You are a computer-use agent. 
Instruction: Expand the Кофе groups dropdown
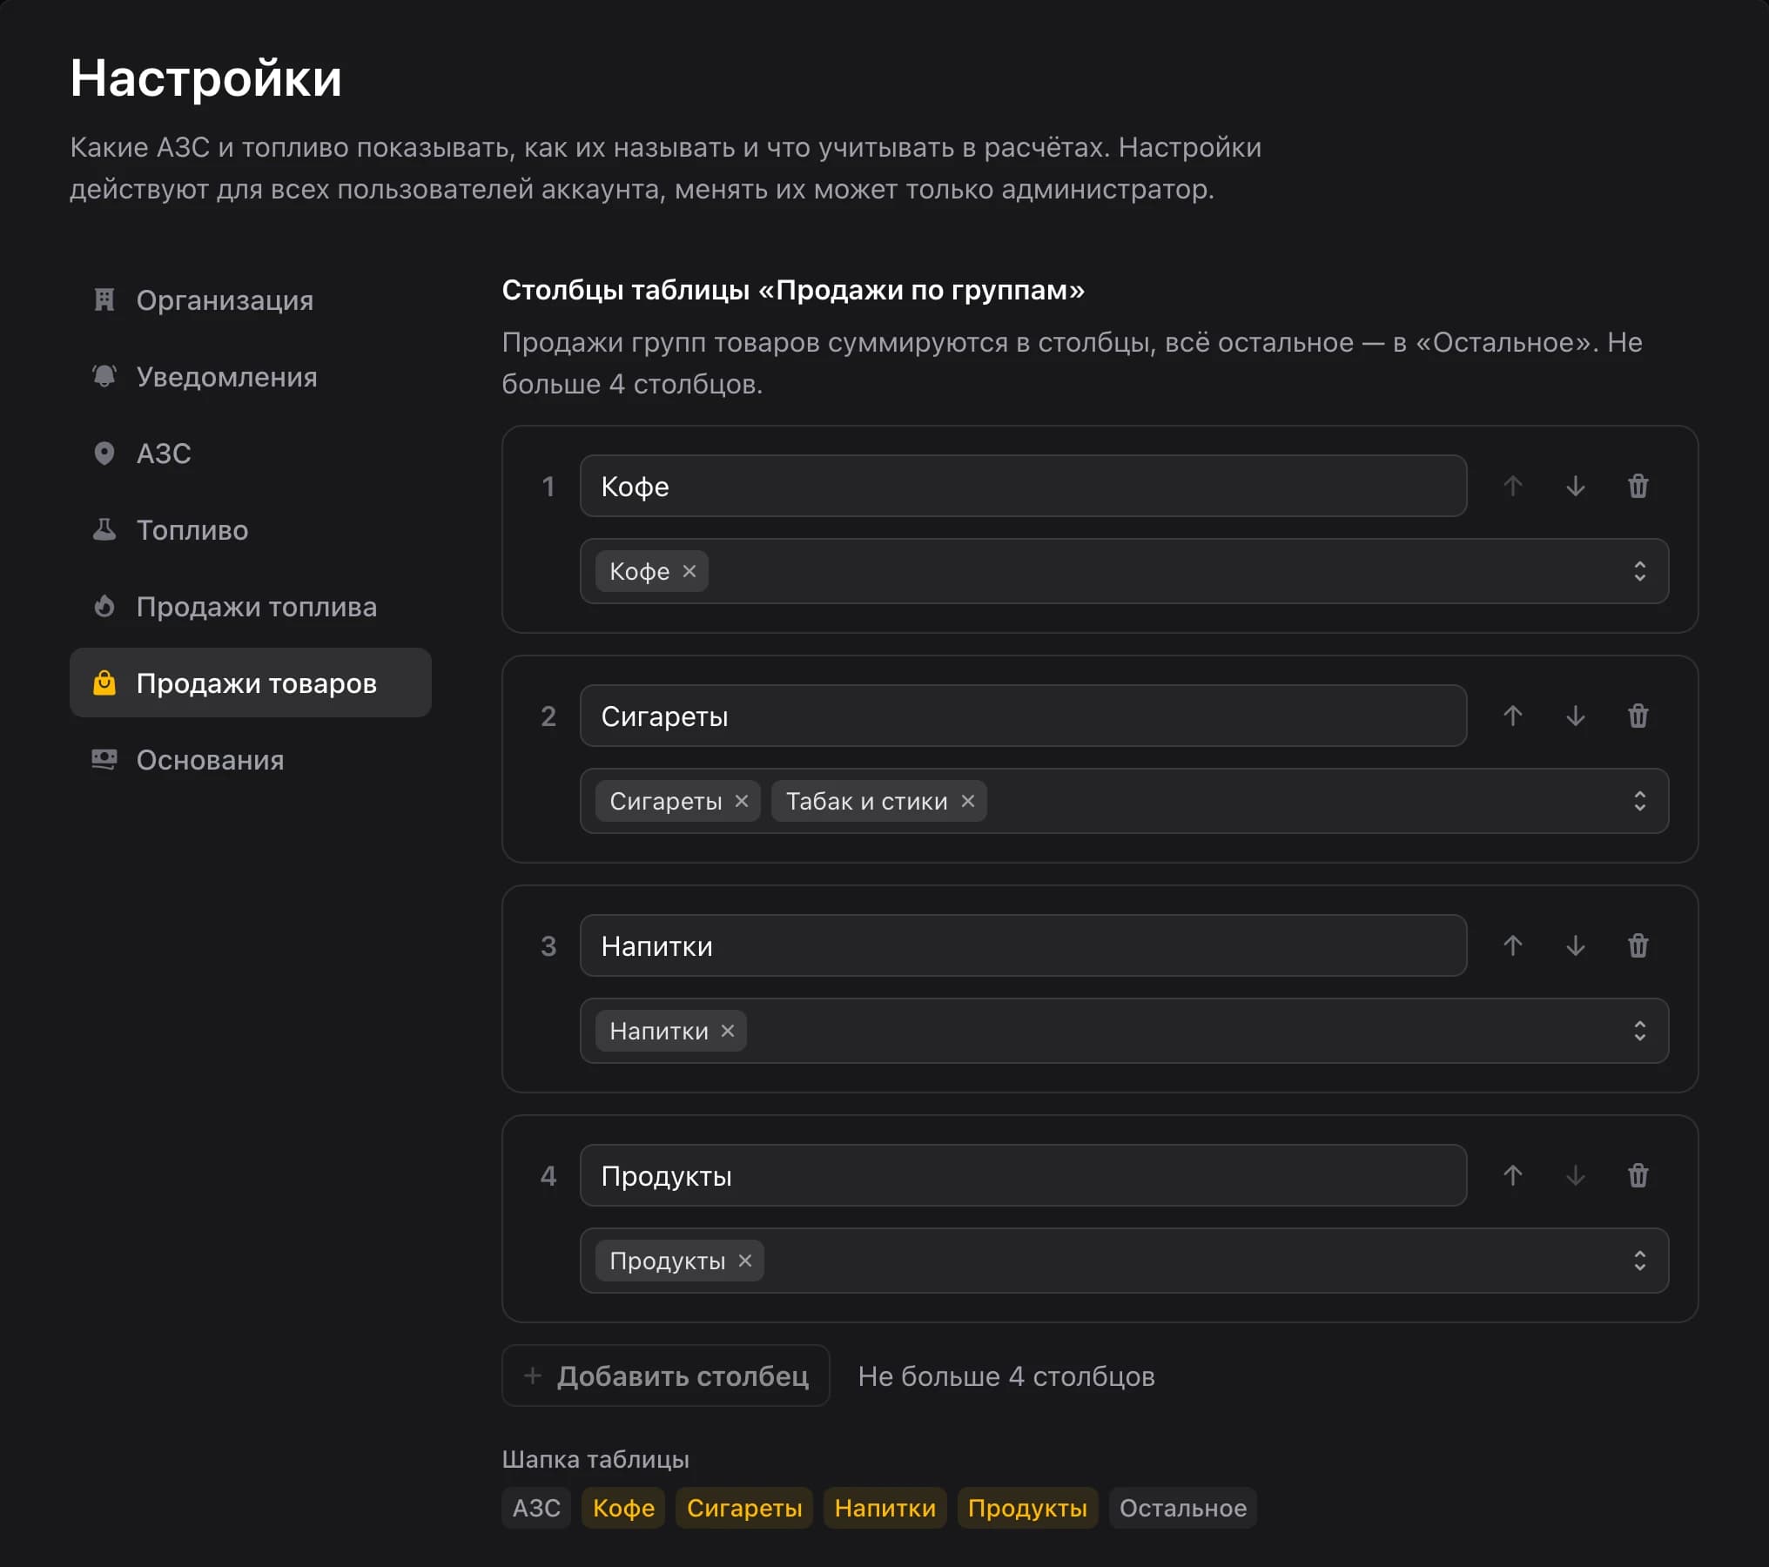[1639, 571]
